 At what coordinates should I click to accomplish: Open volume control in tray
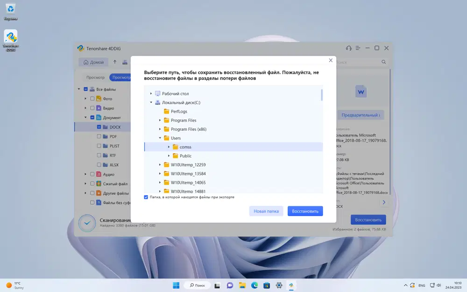point(439,285)
